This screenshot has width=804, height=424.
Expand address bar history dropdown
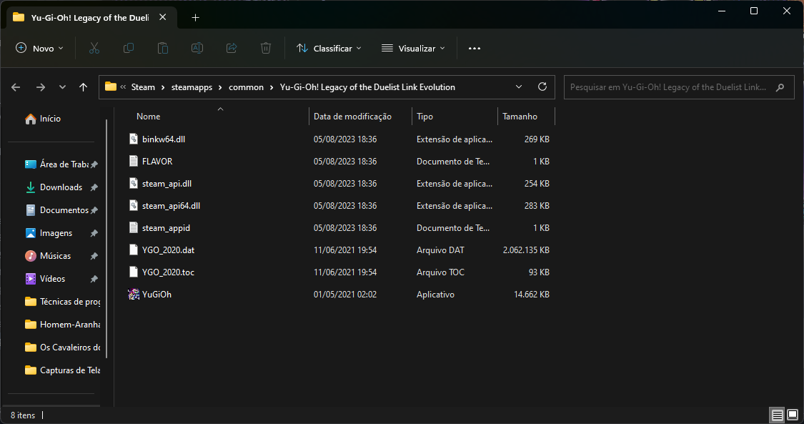click(518, 87)
